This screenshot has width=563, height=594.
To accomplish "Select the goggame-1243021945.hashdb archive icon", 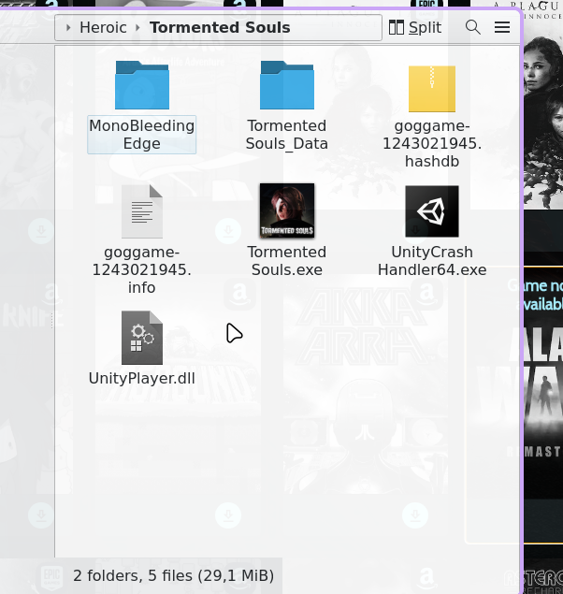I will (432, 89).
